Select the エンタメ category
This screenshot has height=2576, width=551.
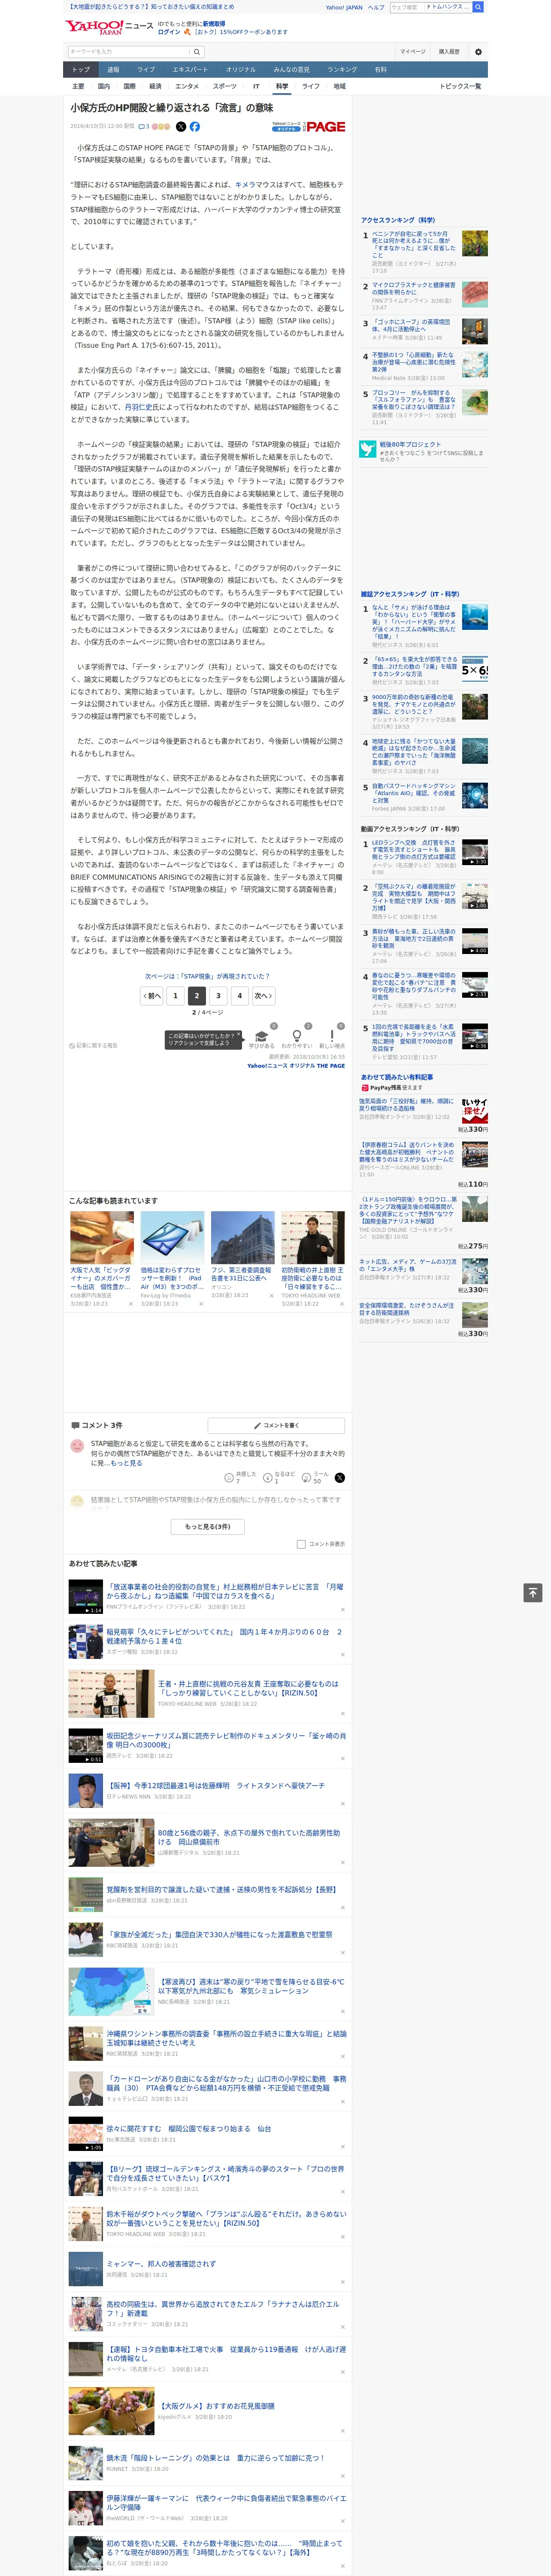(187, 86)
